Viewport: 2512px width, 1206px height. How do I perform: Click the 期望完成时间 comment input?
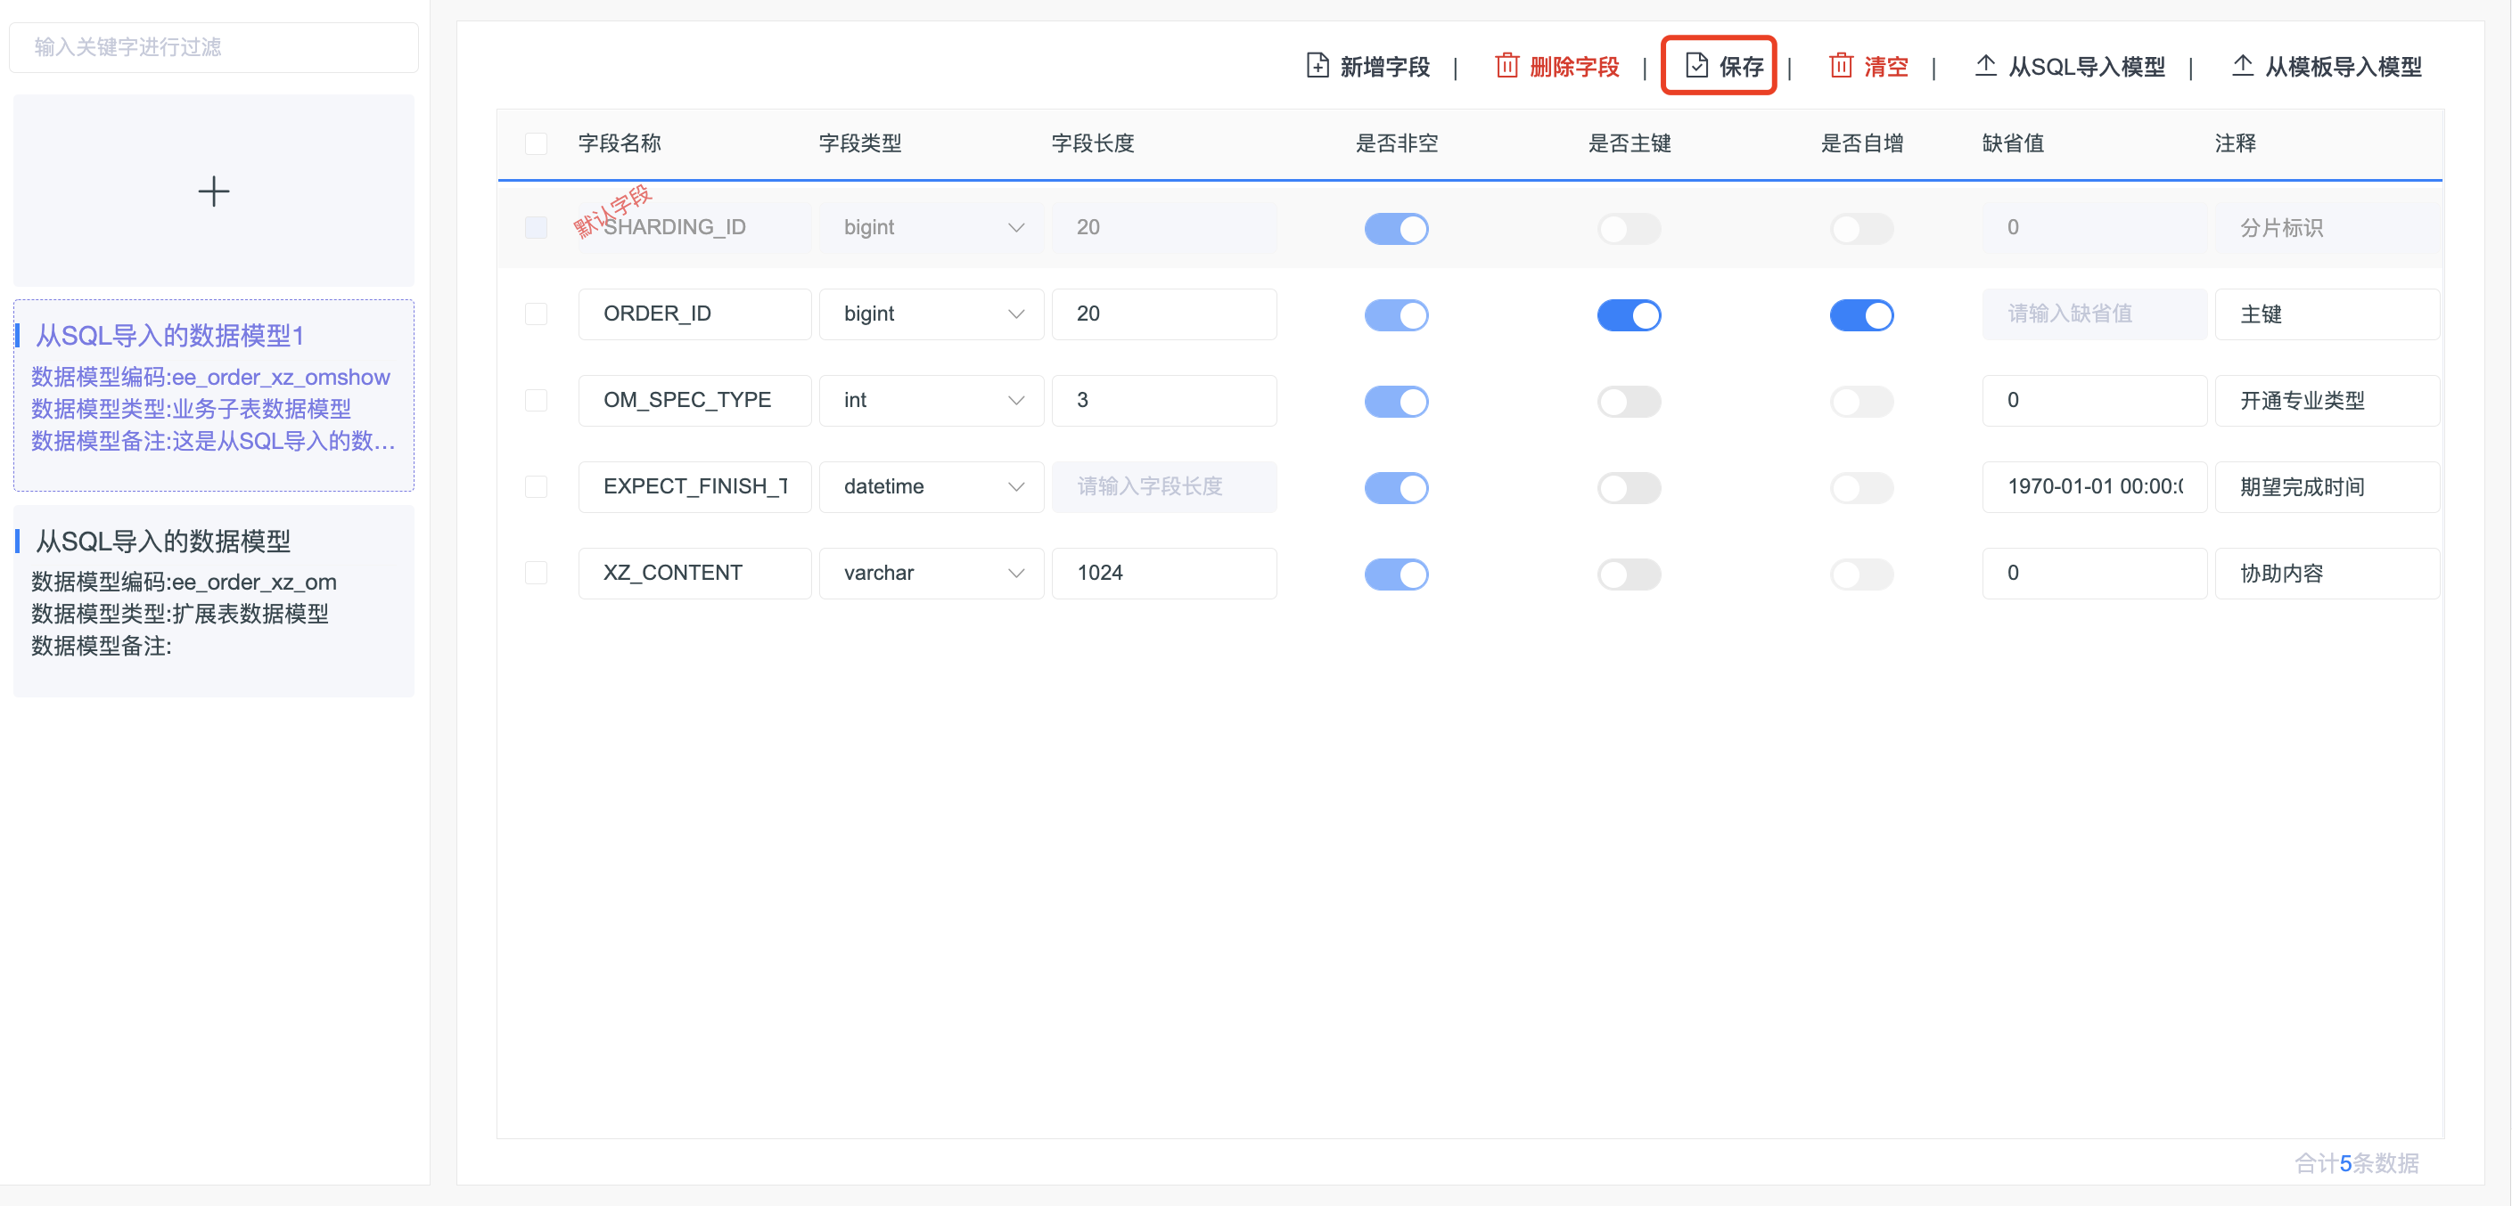click(x=2327, y=486)
